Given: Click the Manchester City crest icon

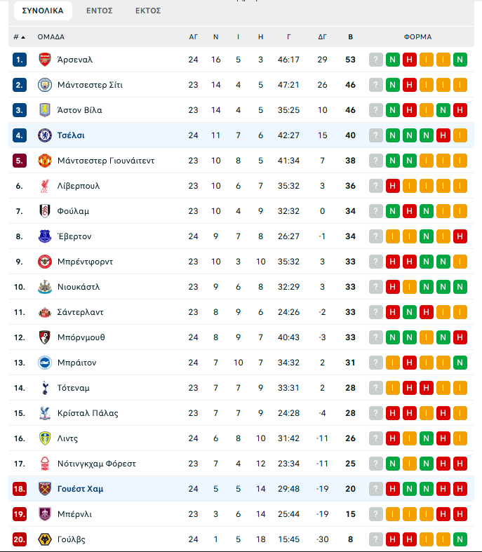Looking at the screenshot, I should click(x=45, y=85).
